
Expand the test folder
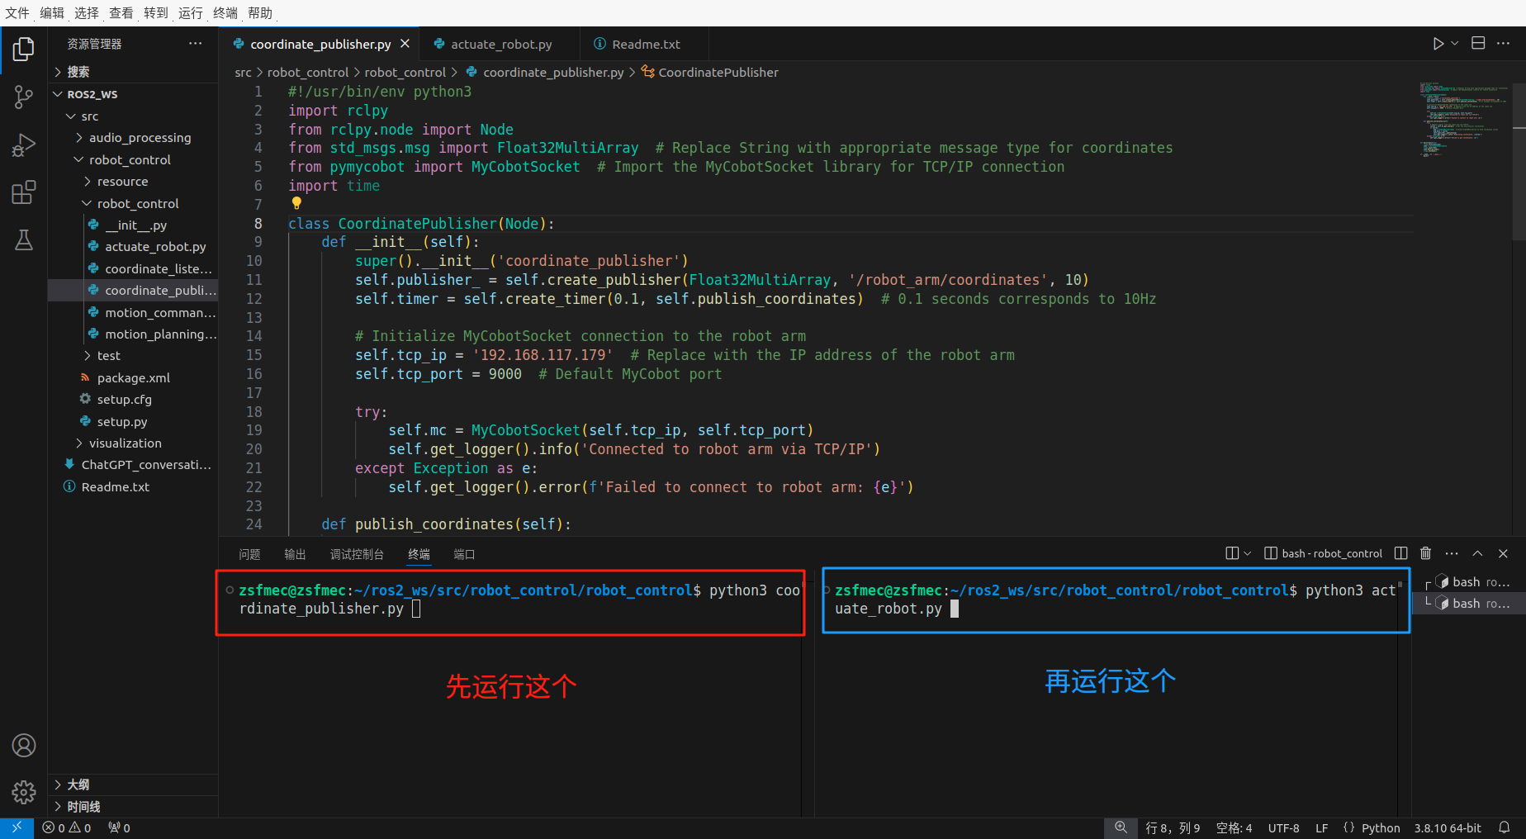tap(133, 356)
